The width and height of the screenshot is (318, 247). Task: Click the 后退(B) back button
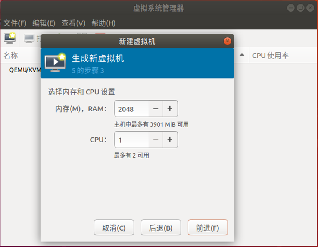click(x=161, y=228)
